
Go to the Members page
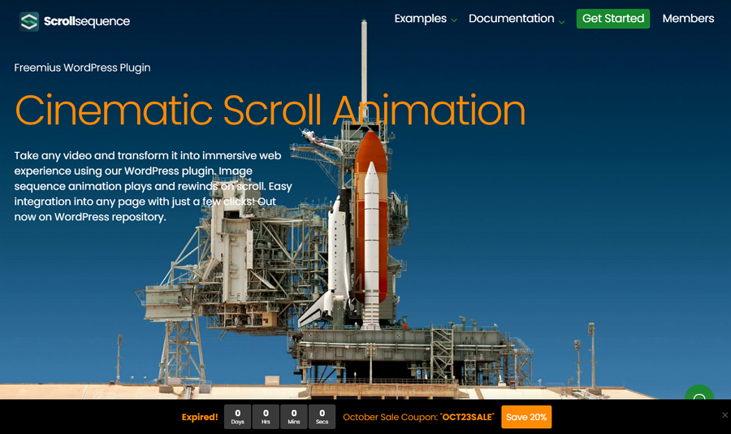point(688,19)
